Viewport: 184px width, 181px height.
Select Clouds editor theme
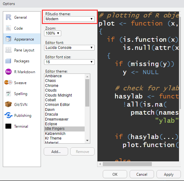64,90
